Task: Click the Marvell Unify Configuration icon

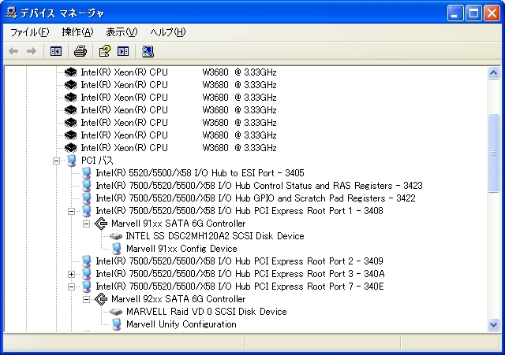Action: 116,324
